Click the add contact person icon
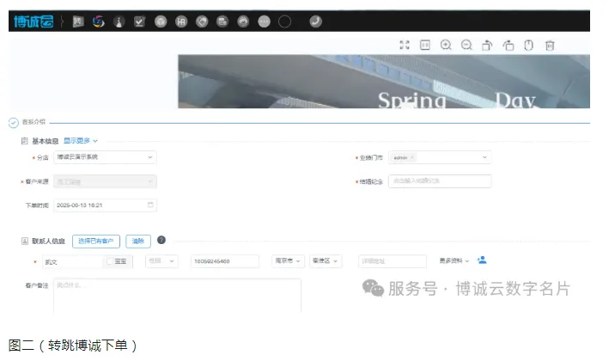The width and height of the screenshot is (615, 361). point(482,260)
